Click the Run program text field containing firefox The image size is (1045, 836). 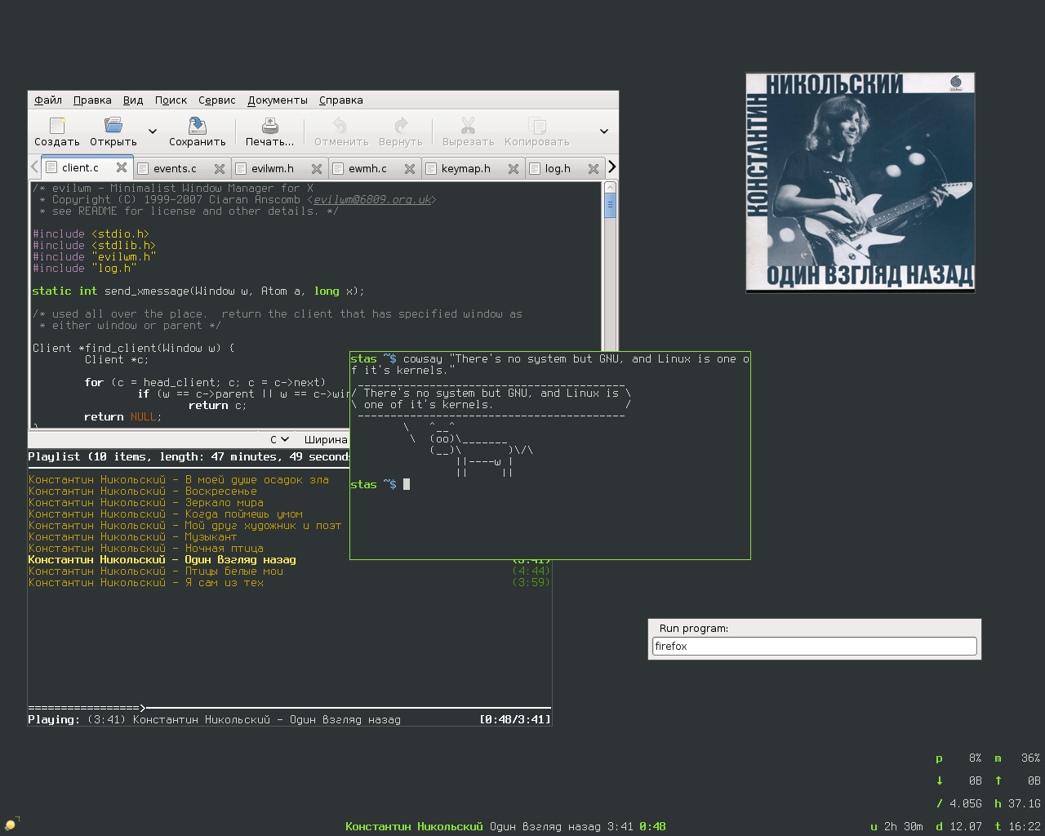coord(815,646)
